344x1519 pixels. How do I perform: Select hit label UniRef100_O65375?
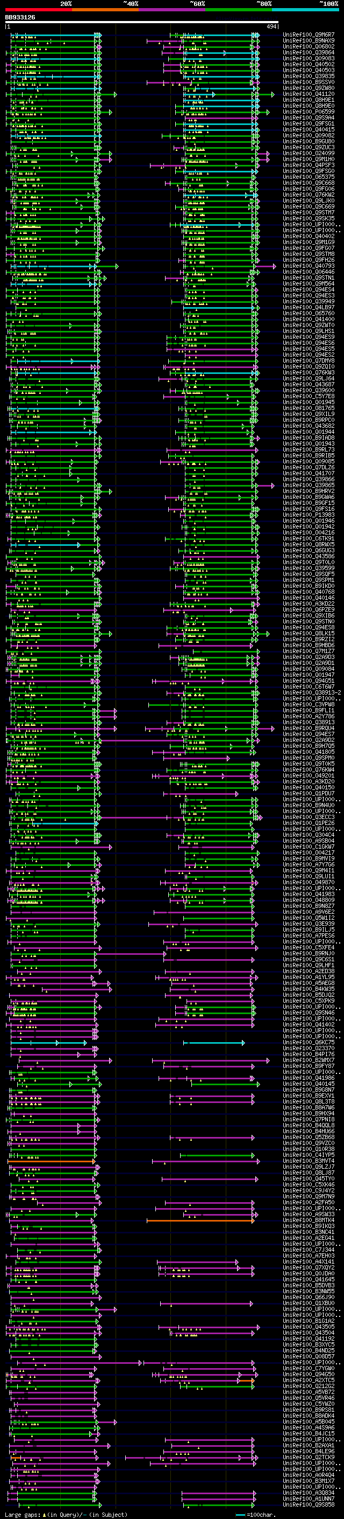[x=309, y=177]
